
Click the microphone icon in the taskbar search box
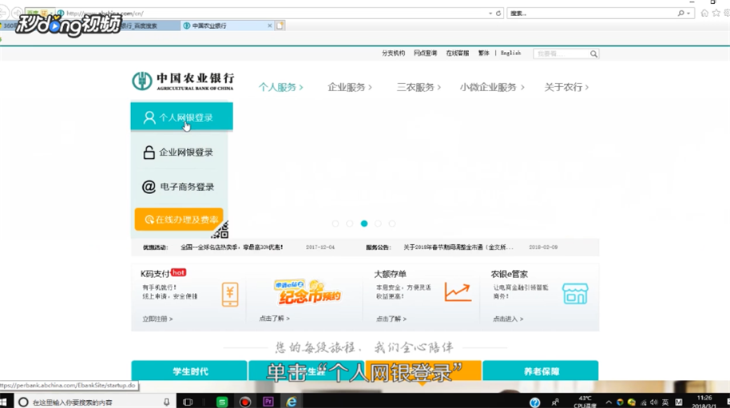[166, 402]
